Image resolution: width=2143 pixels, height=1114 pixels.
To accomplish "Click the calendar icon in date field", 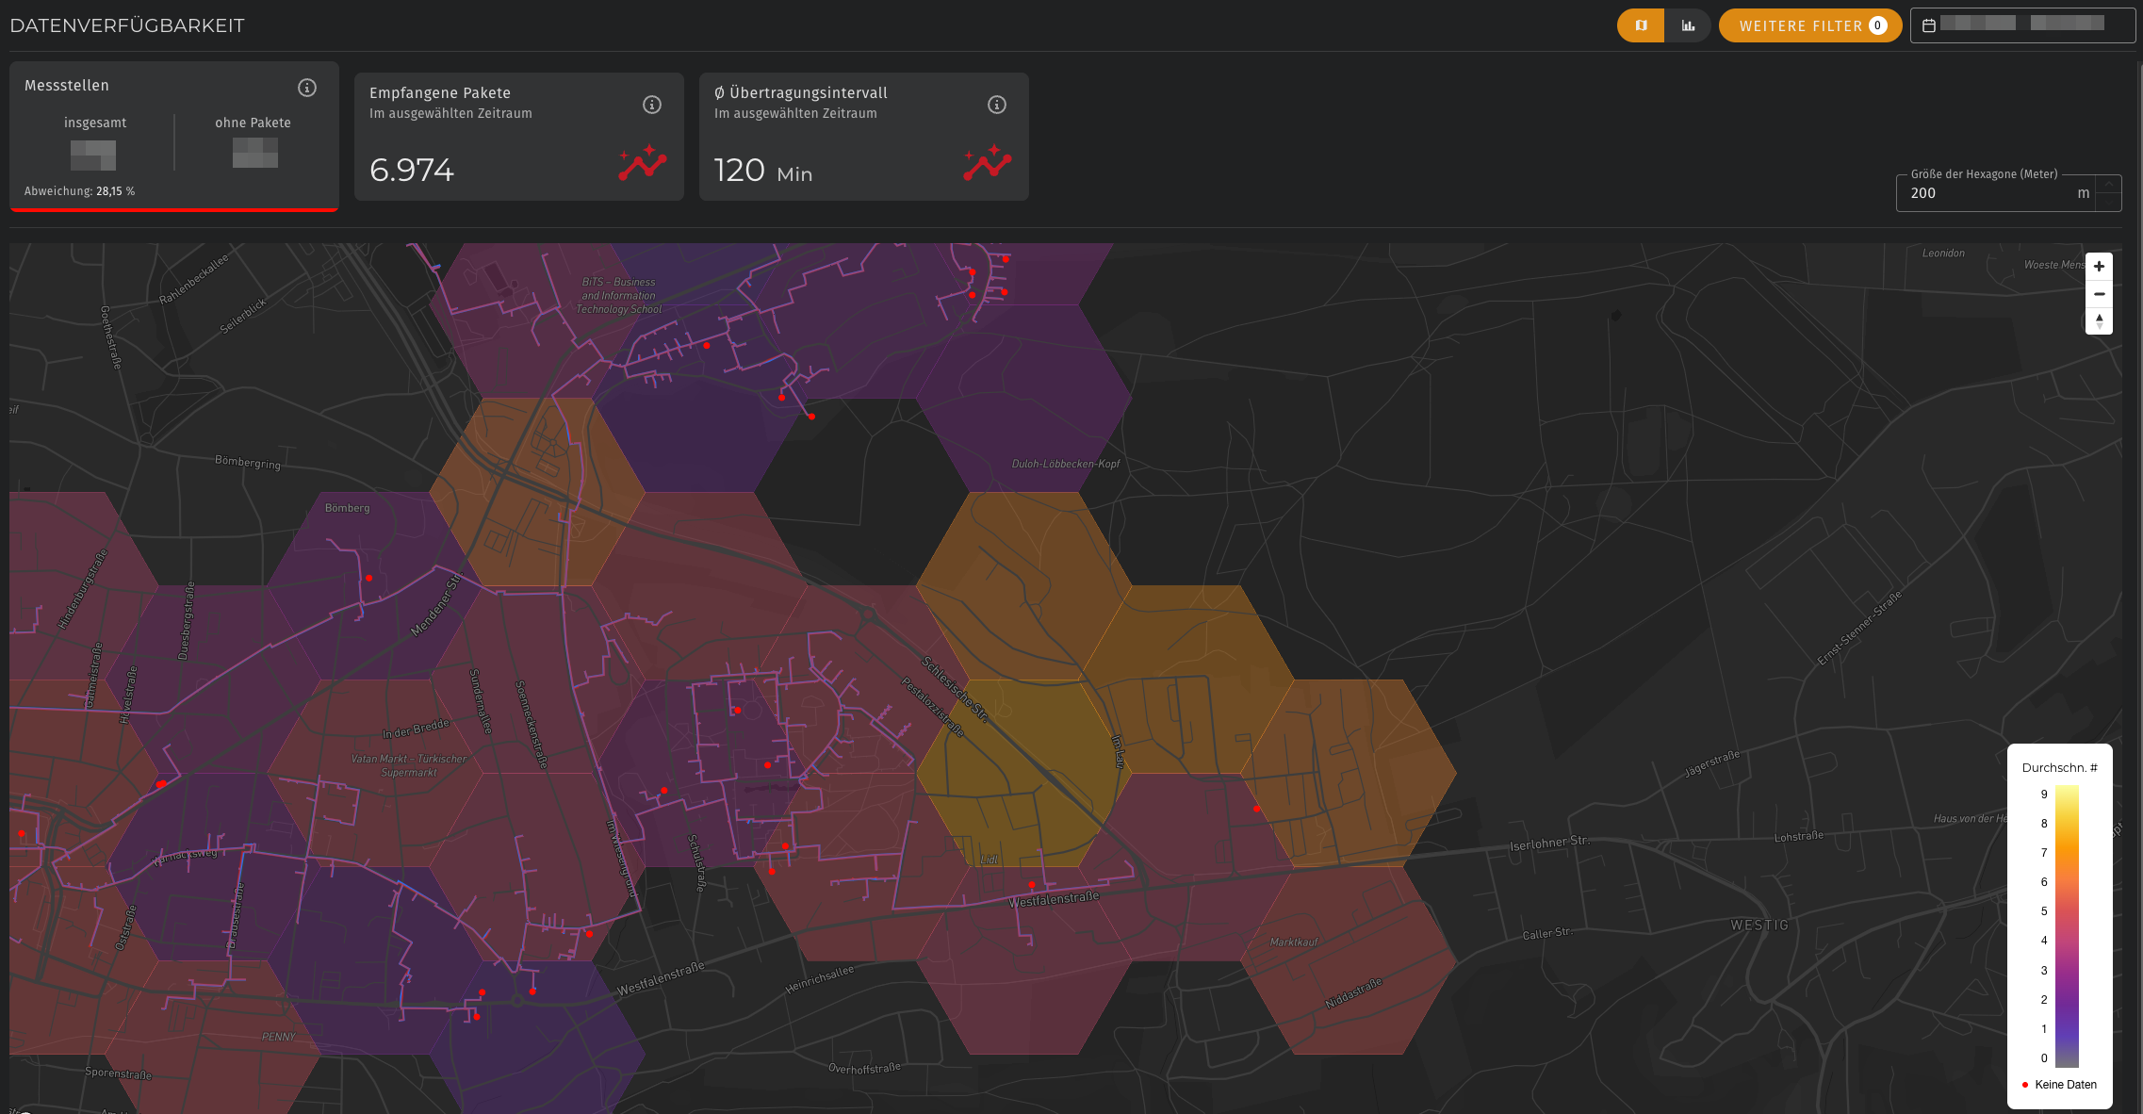I will pos(1929,26).
